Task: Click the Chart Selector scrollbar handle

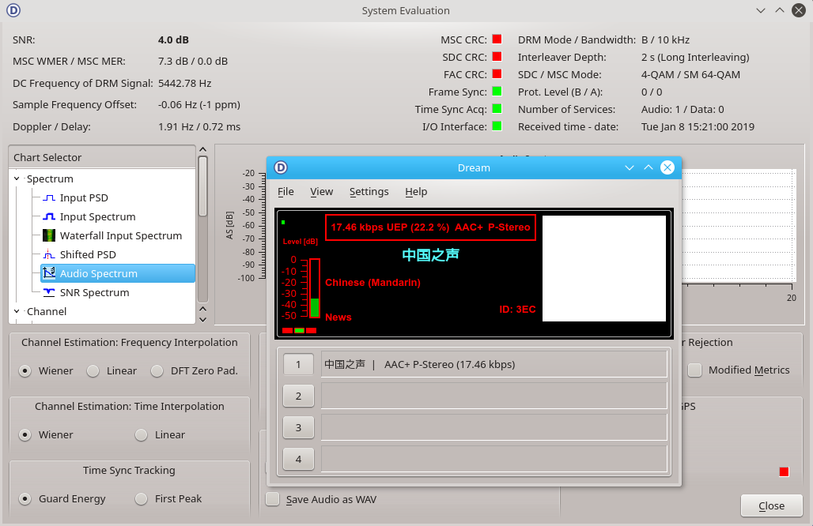Action: tap(202, 186)
